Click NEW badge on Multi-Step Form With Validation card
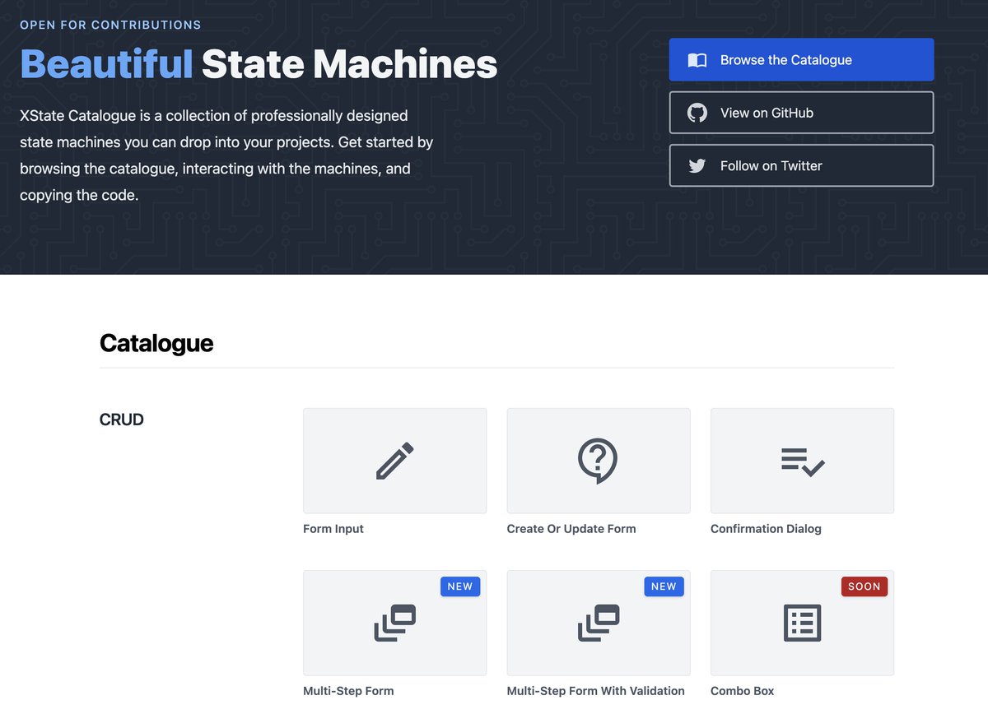This screenshot has height=714, width=988. point(664,586)
